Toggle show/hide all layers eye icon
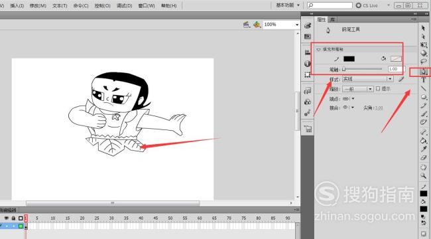 coord(7,218)
